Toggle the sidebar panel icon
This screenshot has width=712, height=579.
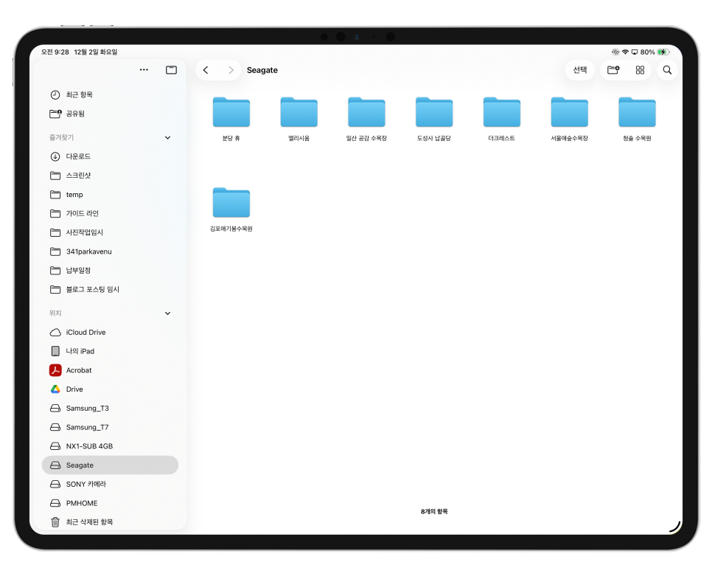[x=171, y=70]
